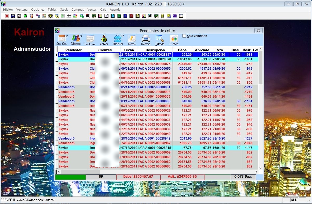
Task: Open the Notas notepad icon
Action: click(132, 40)
